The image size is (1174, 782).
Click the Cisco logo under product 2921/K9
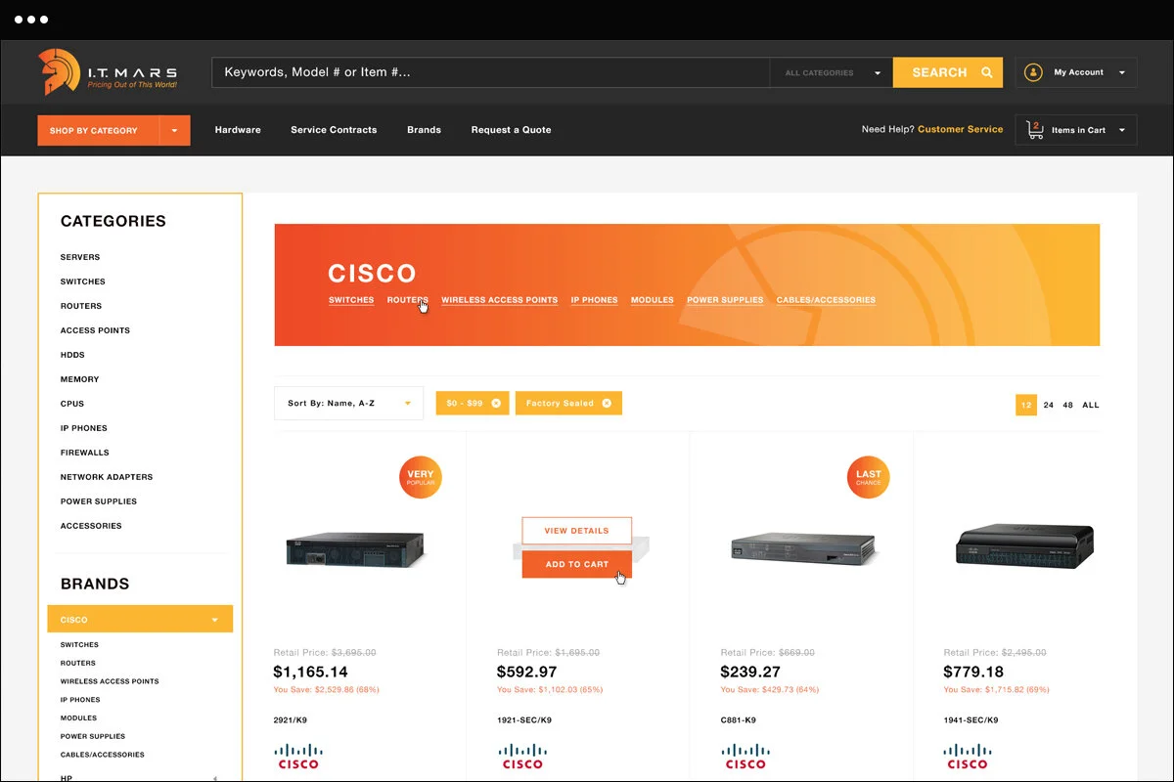(298, 756)
